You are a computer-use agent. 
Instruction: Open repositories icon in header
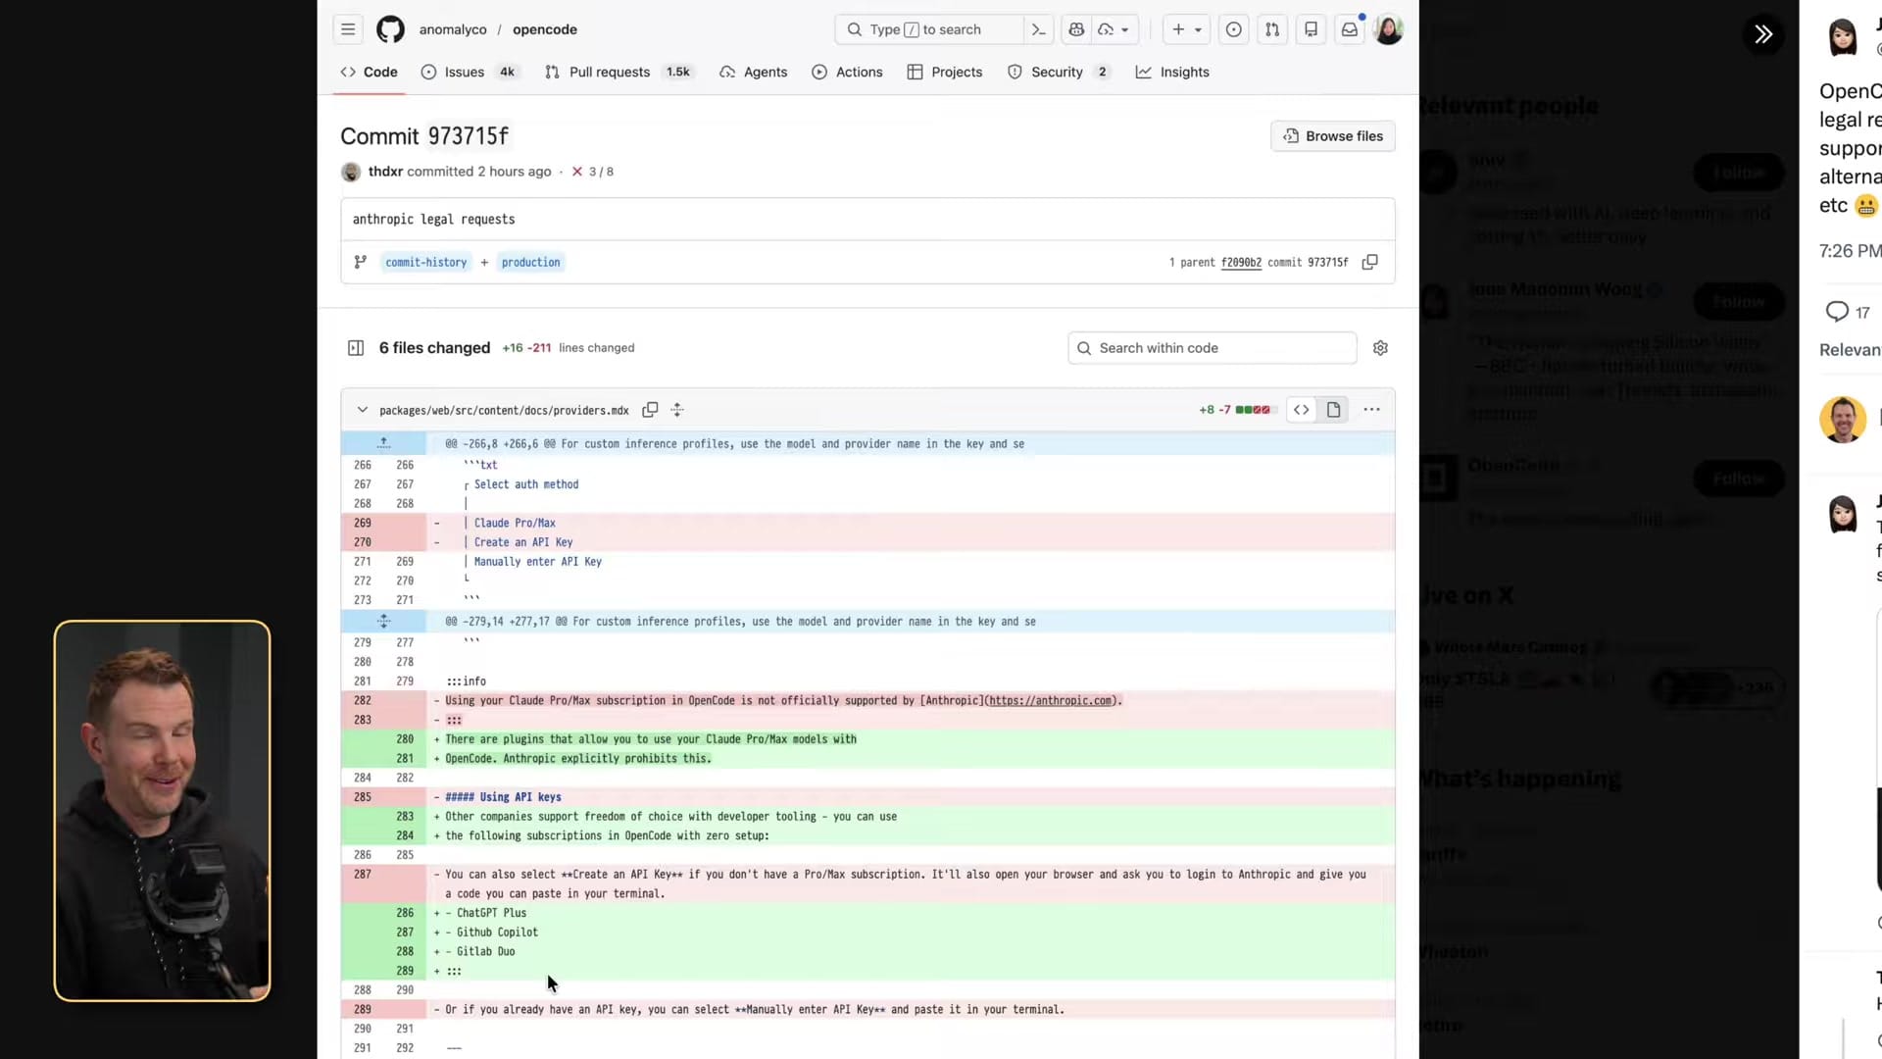tap(1311, 29)
